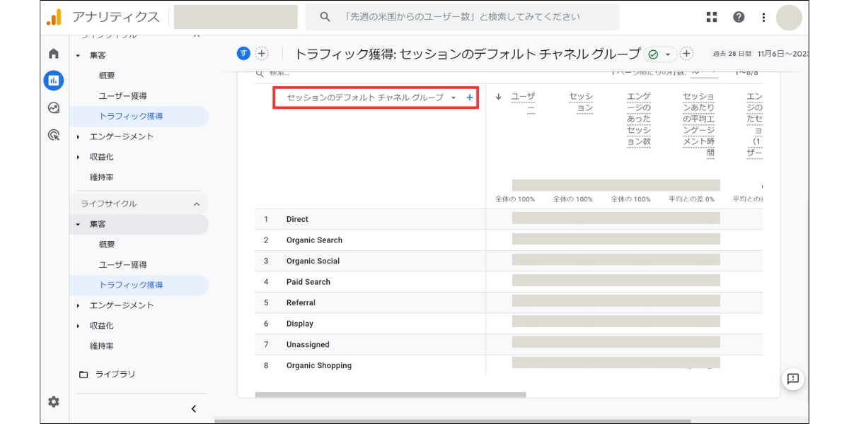
Task: Click the search magnifier in top bar
Action: [x=325, y=17]
